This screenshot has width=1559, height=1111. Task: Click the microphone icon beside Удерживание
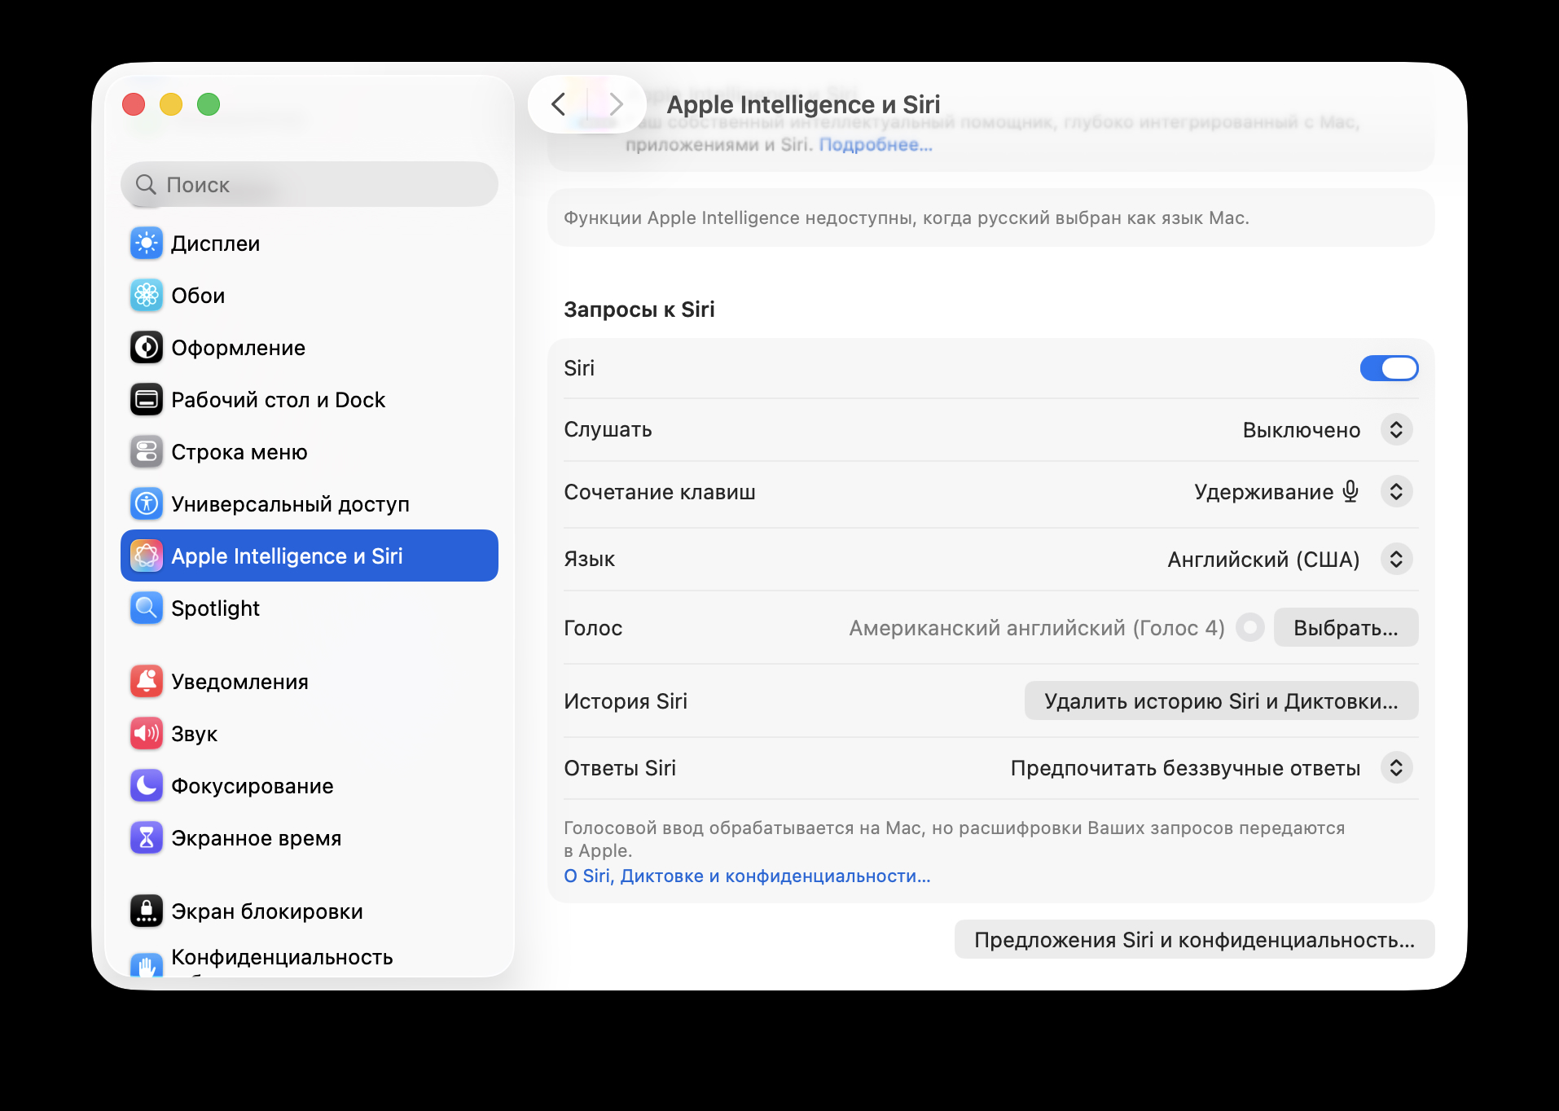(1350, 491)
